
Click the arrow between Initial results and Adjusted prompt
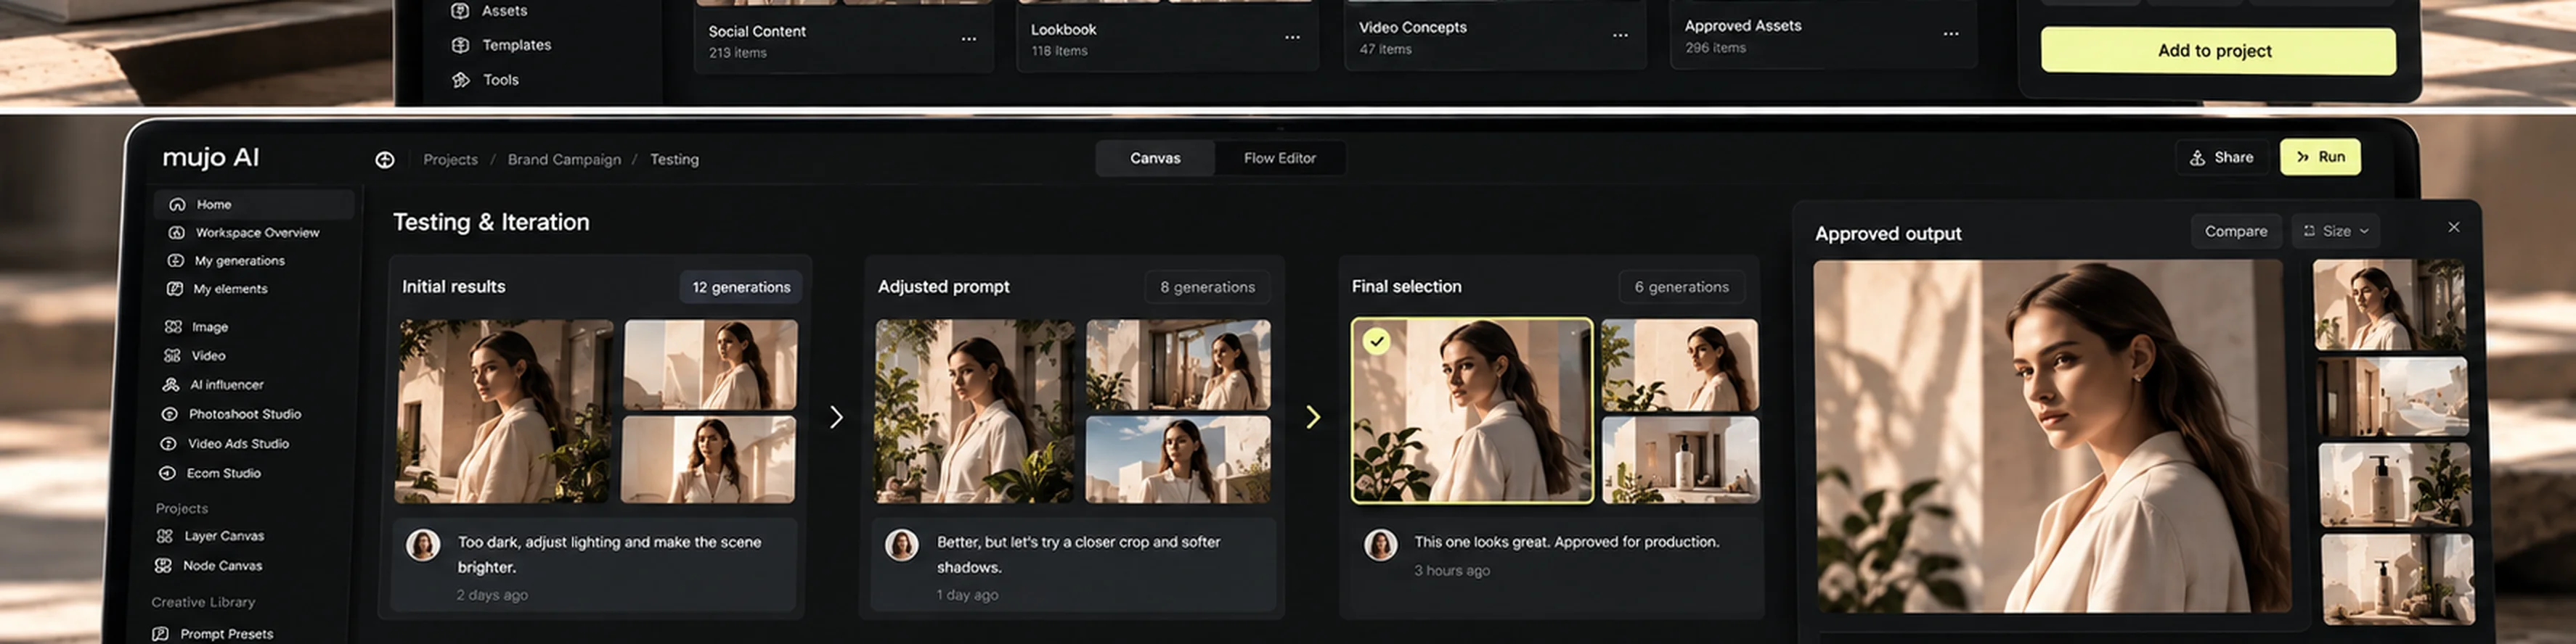(836, 416)
